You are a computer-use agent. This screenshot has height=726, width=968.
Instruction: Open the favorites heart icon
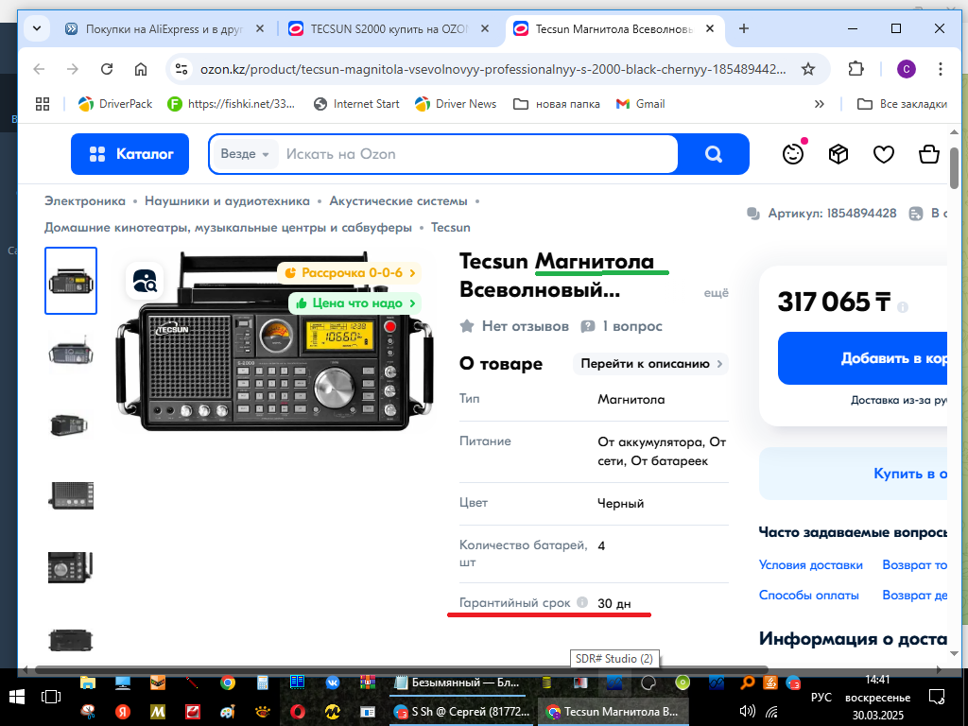coord(884,154)
